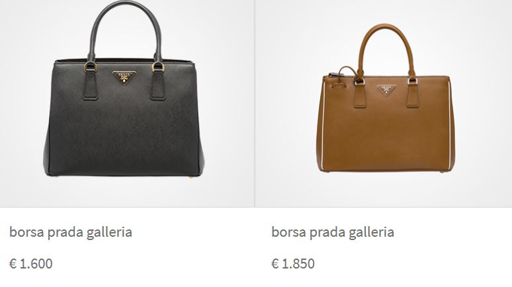Image resolution: width=512 pixels, height=287 pixels.
Task: Click white piping on brown bag's left edge
Action: (323, 126)
